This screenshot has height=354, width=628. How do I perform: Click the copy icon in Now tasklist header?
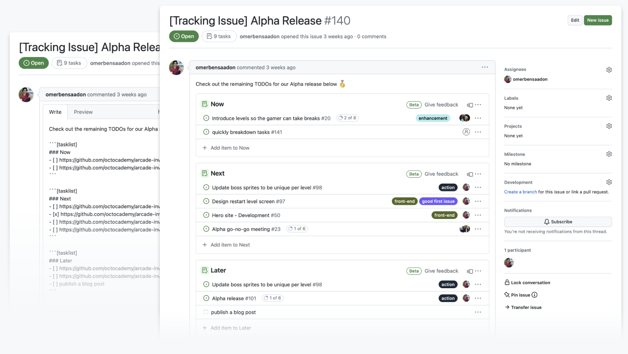click(470, 105)
